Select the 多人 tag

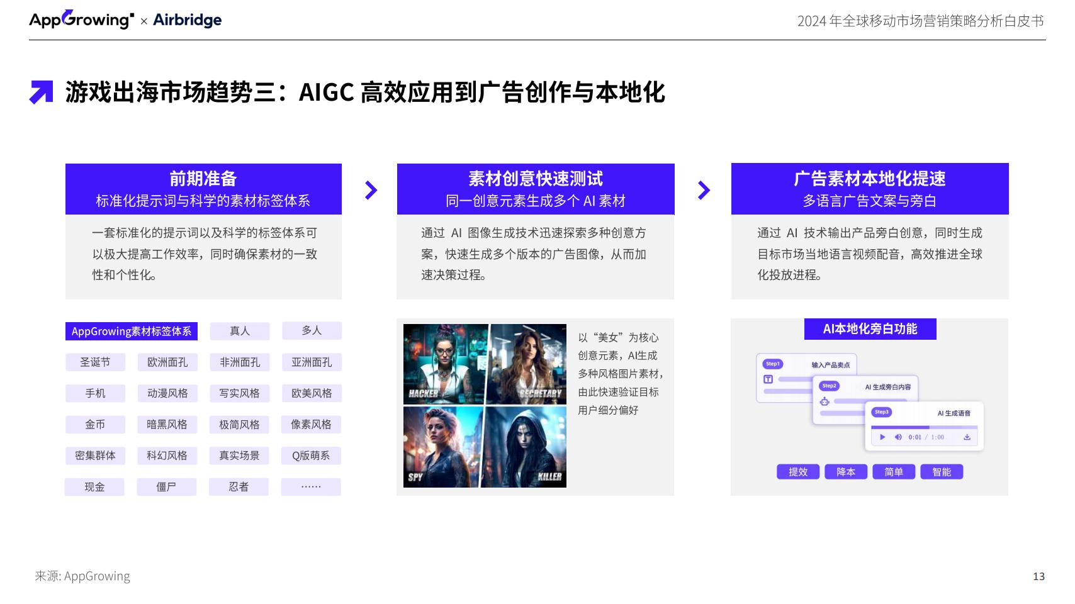[x=312, y=330]
